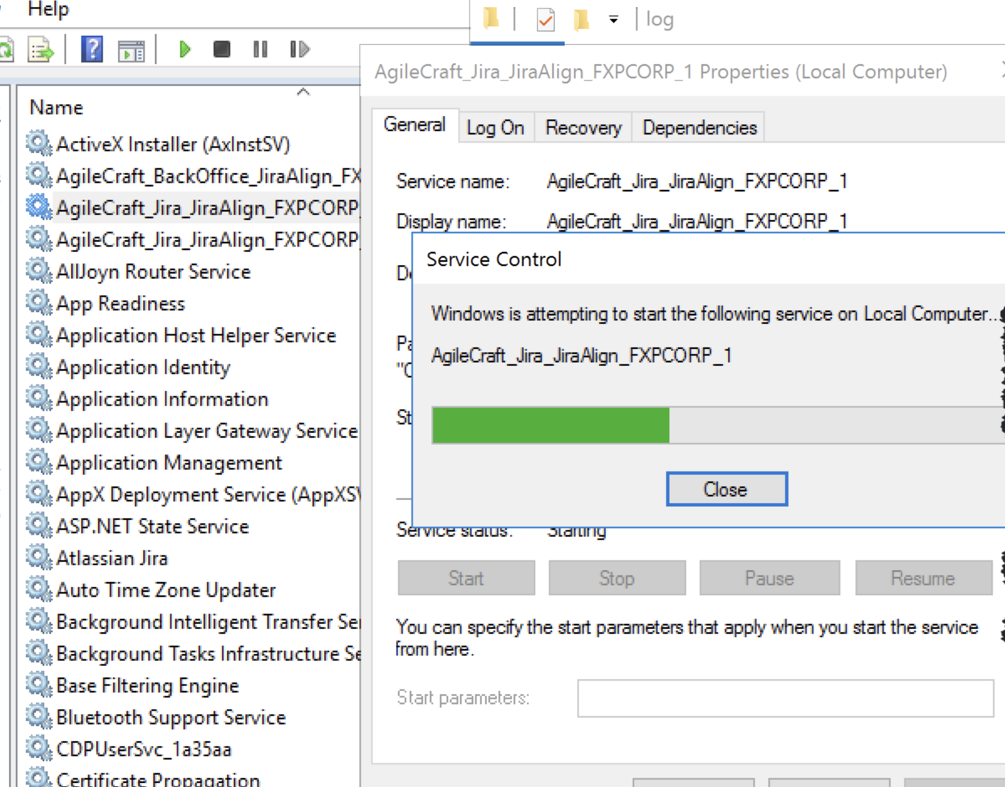Click gear icon next to AllJoyn Router Service
The height and width of the screenshot is (787, 1005).
[39, 271]
